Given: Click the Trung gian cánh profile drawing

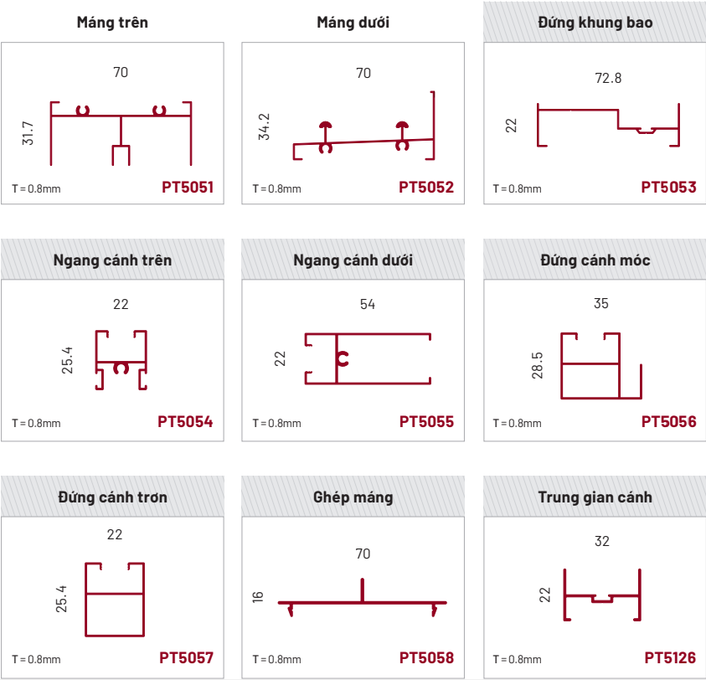Looking at the screenshot, I should [x=603, y=596].
